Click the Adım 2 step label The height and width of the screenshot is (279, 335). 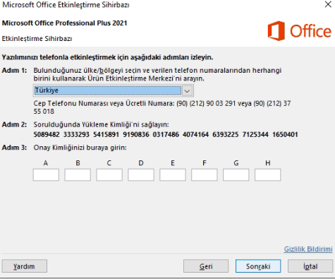click(x=14, y=124)
